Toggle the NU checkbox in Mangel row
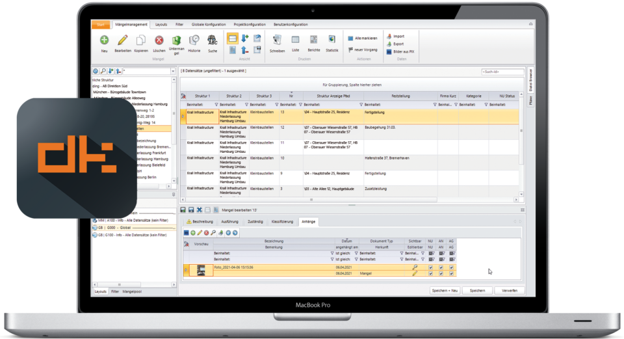The image size is (624, 339). tap(430, 274)
